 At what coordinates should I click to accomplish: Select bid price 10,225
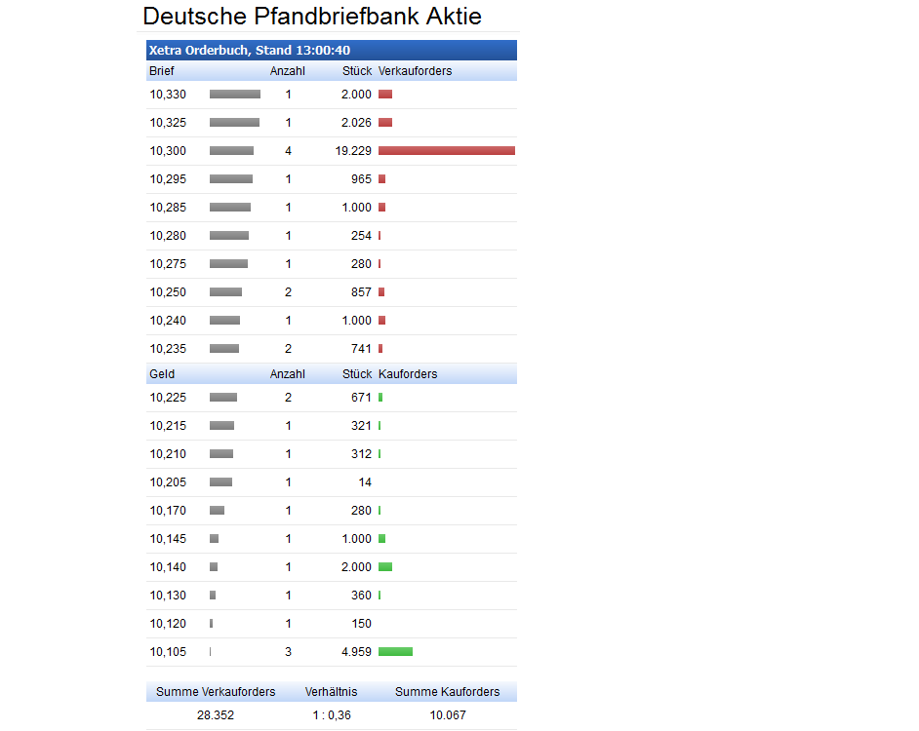point(168,398)
